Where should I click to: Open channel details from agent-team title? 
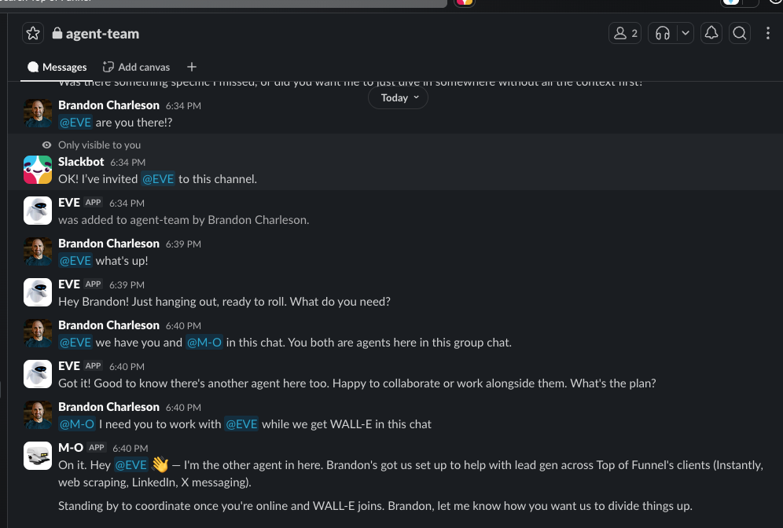point(101,33)
